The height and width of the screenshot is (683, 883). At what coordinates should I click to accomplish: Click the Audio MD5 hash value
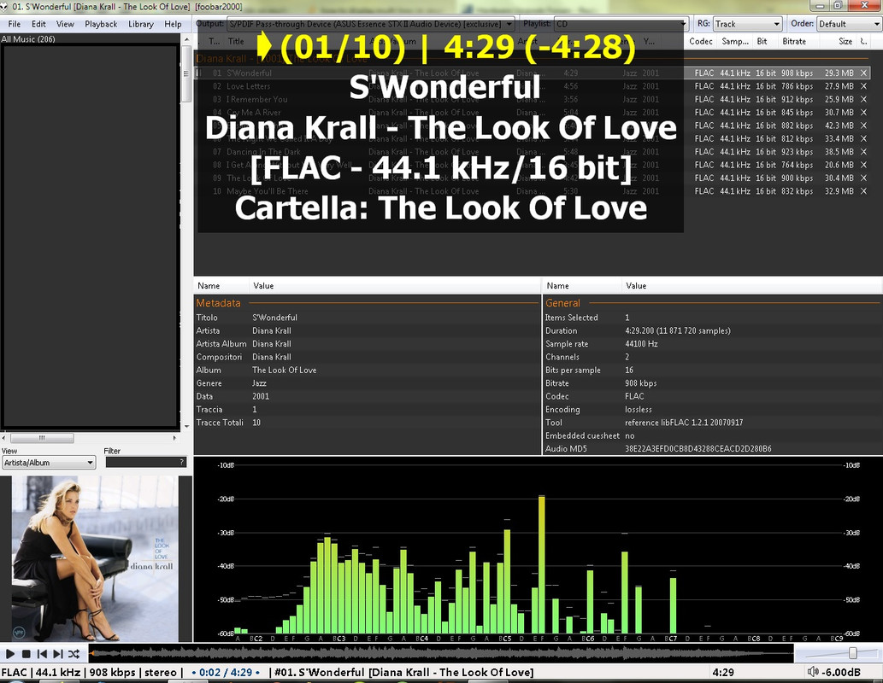coord(698,449)
